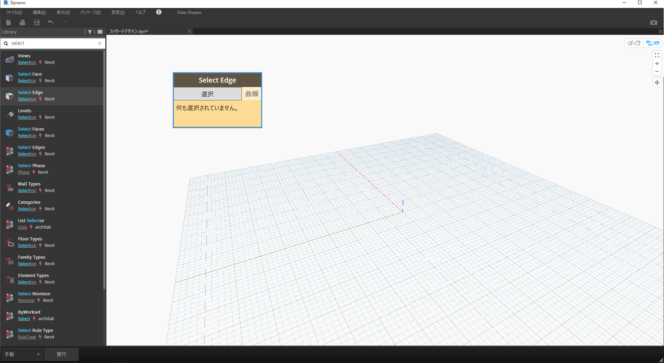Click the Select Faces node icon

(x=10, y=133)
